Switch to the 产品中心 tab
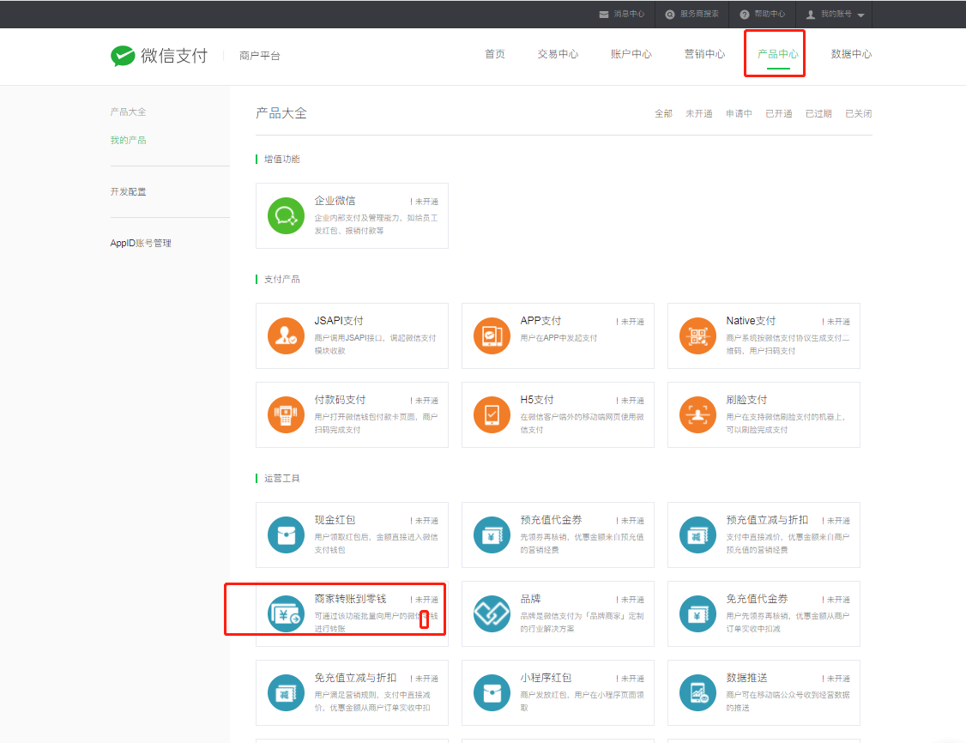 pos(777,54)
